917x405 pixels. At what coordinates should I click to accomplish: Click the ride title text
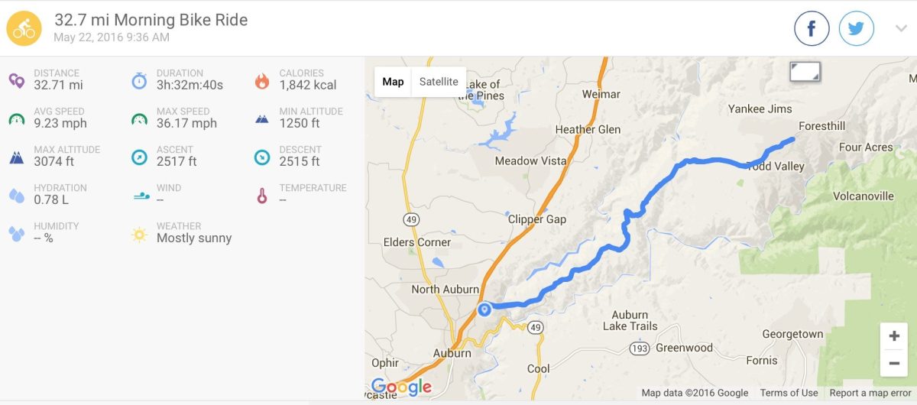(x=151, y=20)
